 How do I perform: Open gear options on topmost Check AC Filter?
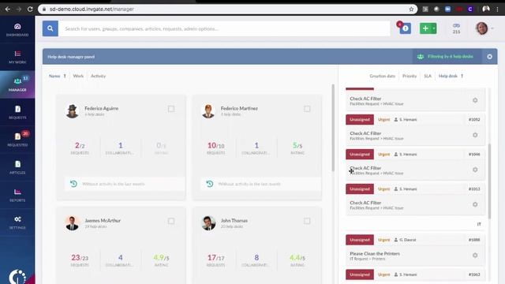point(475,100)
